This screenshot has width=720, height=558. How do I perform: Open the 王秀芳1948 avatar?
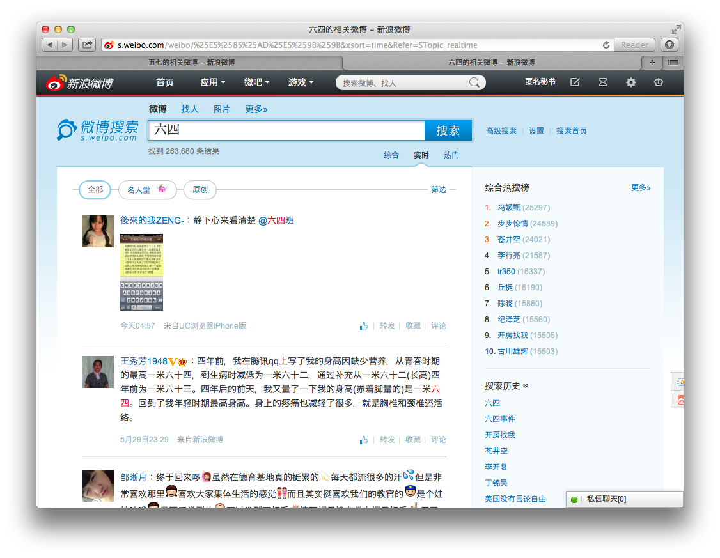coord(98,372)
